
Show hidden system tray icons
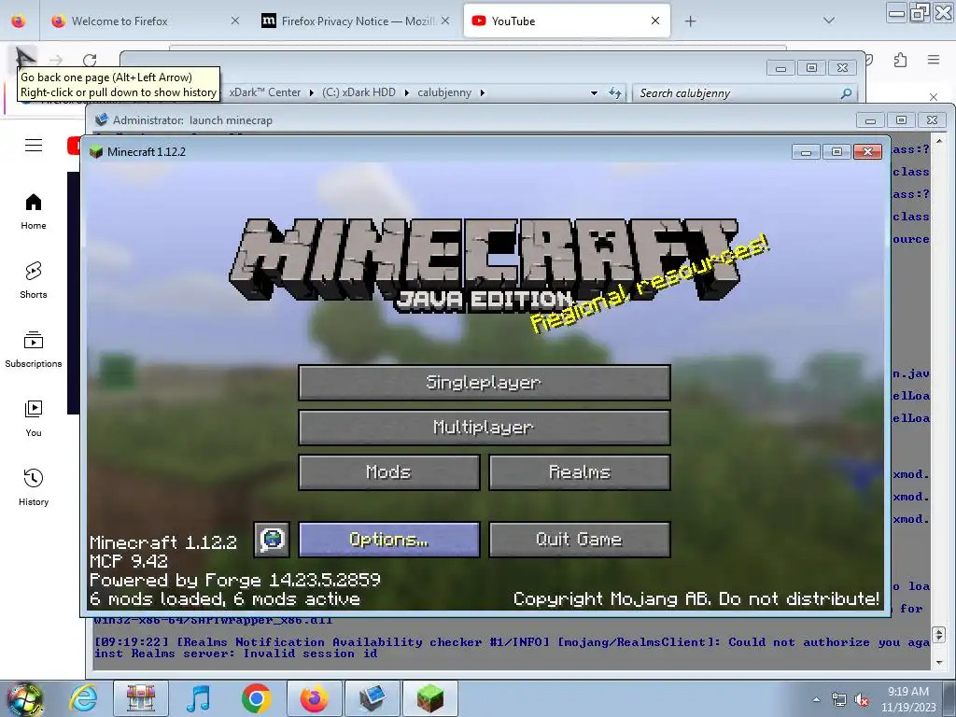(x=816, y=699)
